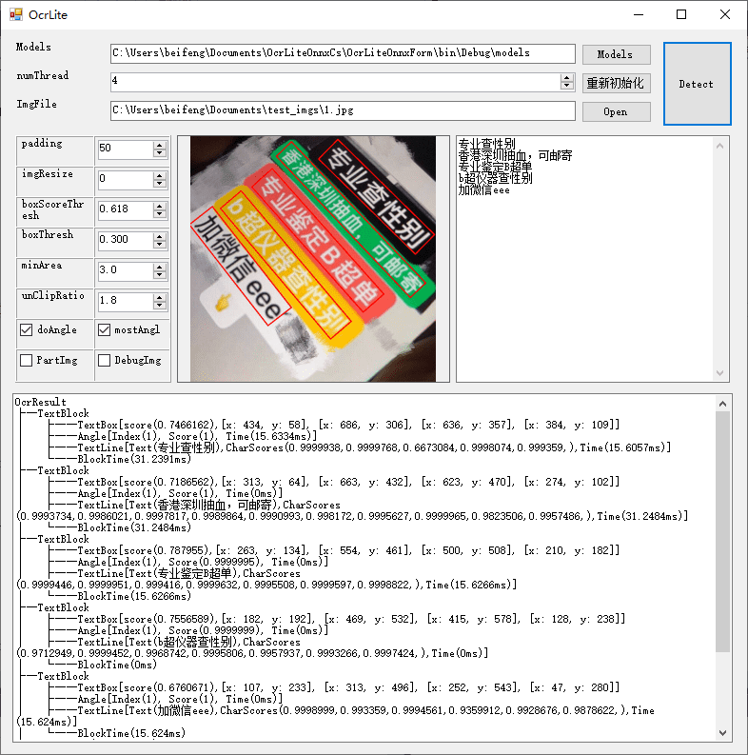Image resolution: width=748 pixels, height=755 pixels.
Task: Decrease unClipRatio with down arrow
Action: click(x=160, y=306)
